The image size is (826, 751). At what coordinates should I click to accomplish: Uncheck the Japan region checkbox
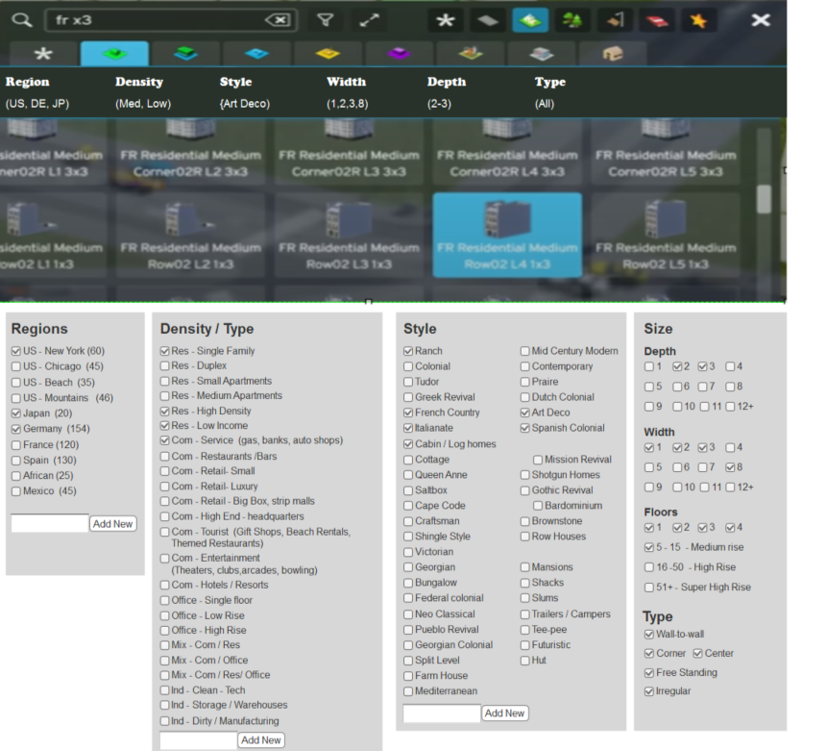pos(16,413)
